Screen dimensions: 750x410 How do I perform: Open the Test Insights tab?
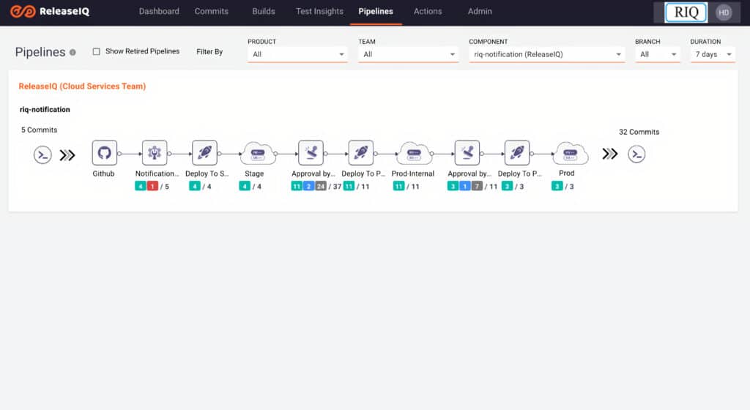point(319,12)
